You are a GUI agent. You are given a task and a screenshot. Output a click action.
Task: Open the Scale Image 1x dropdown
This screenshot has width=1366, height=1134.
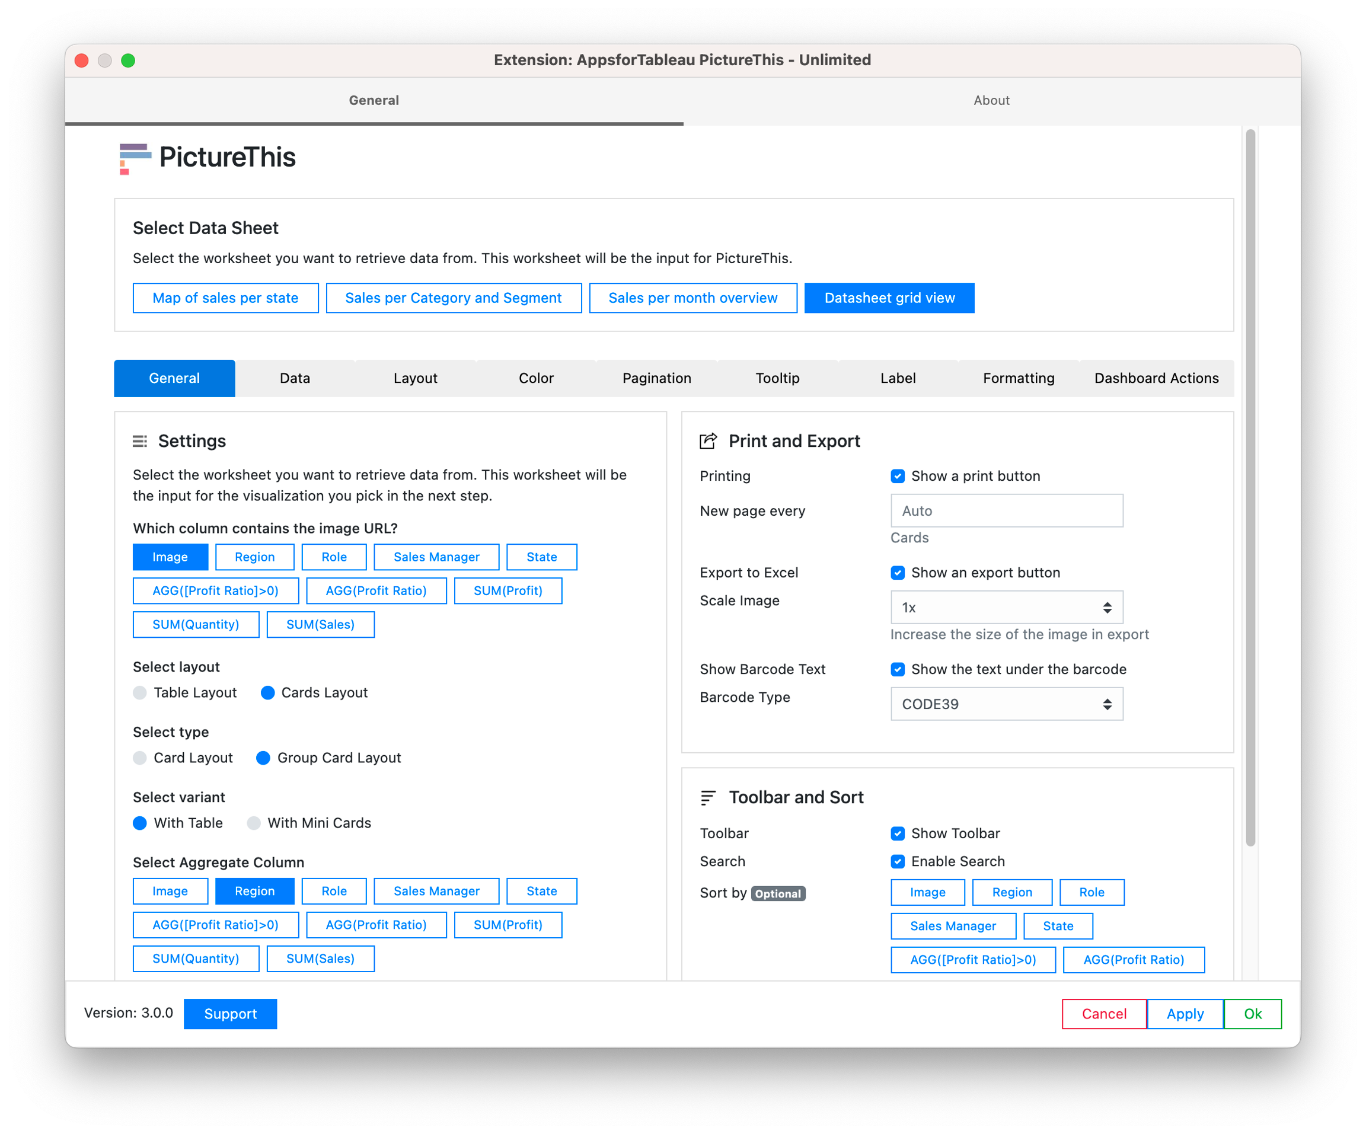(x=1006, y=608)
